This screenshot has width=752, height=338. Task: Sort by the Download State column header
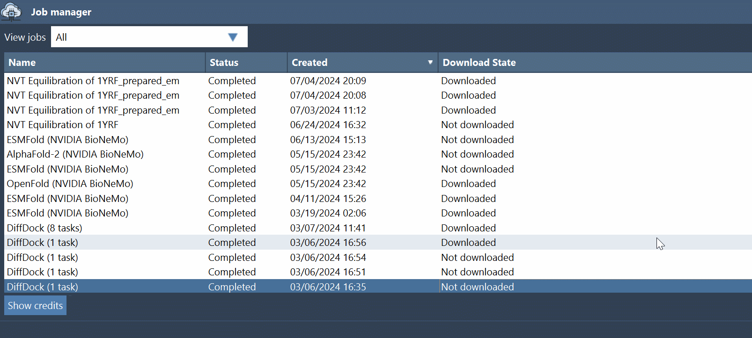click(x=479, y=63)
